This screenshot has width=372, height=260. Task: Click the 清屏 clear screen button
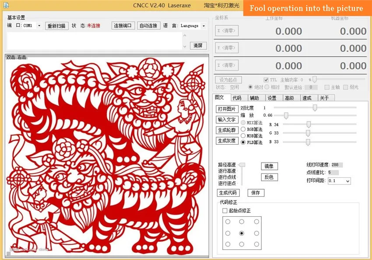point(198,45)
